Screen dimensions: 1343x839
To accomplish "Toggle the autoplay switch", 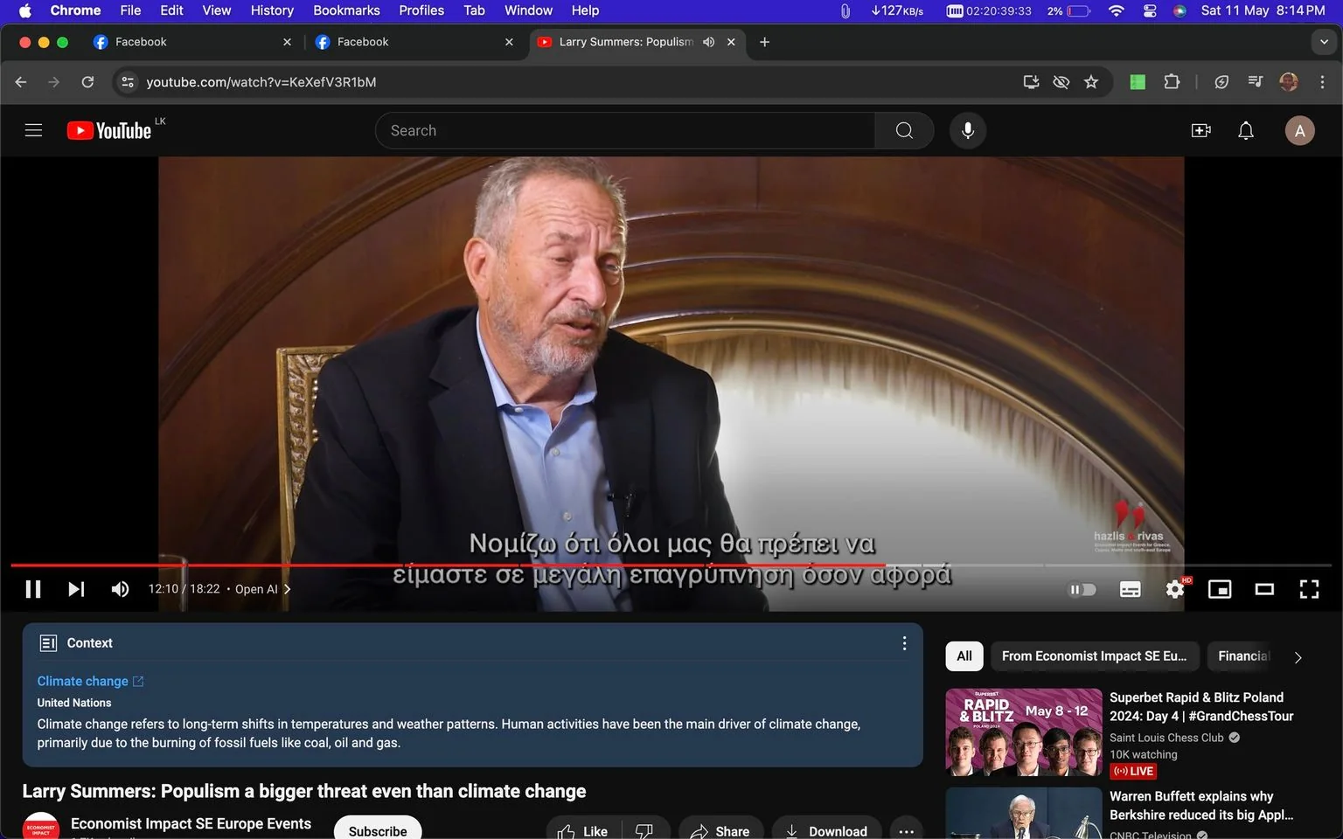I will 1082,590.
